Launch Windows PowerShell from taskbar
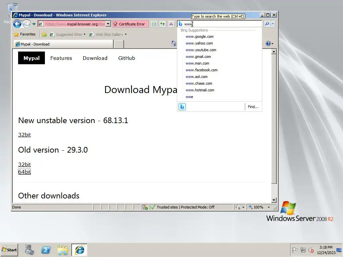Screen dimensions: 343x257 click(46, 250)
